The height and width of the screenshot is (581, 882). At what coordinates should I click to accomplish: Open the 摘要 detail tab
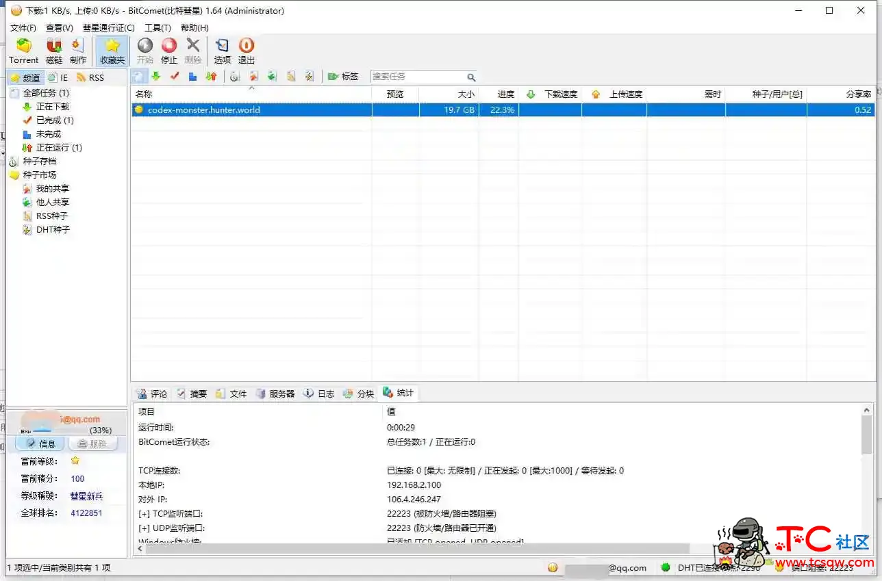(191, 393)
